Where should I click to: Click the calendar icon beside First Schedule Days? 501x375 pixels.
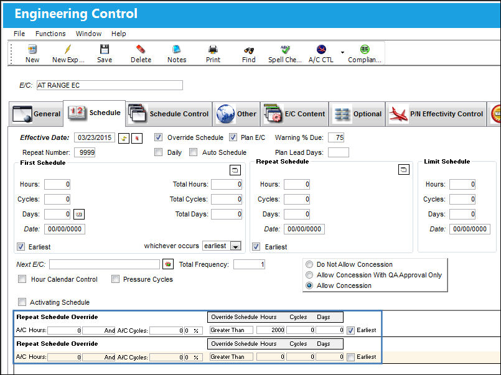79,214
